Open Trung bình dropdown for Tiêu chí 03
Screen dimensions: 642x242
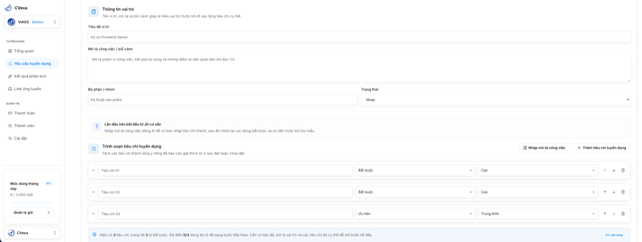538,214
